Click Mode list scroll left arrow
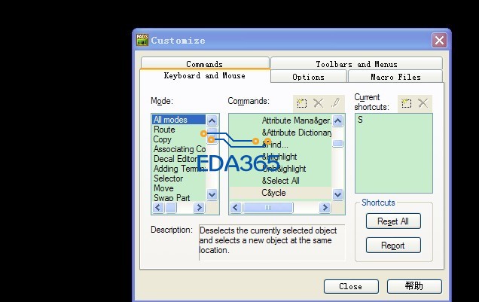Image resolution: width=479 pixels, height=302 pixels. point(158,208)
